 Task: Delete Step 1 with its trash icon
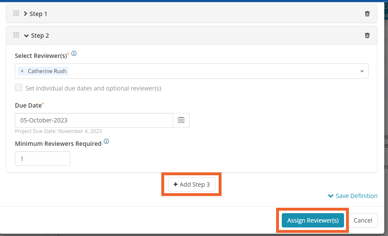[x=367, y=14]
